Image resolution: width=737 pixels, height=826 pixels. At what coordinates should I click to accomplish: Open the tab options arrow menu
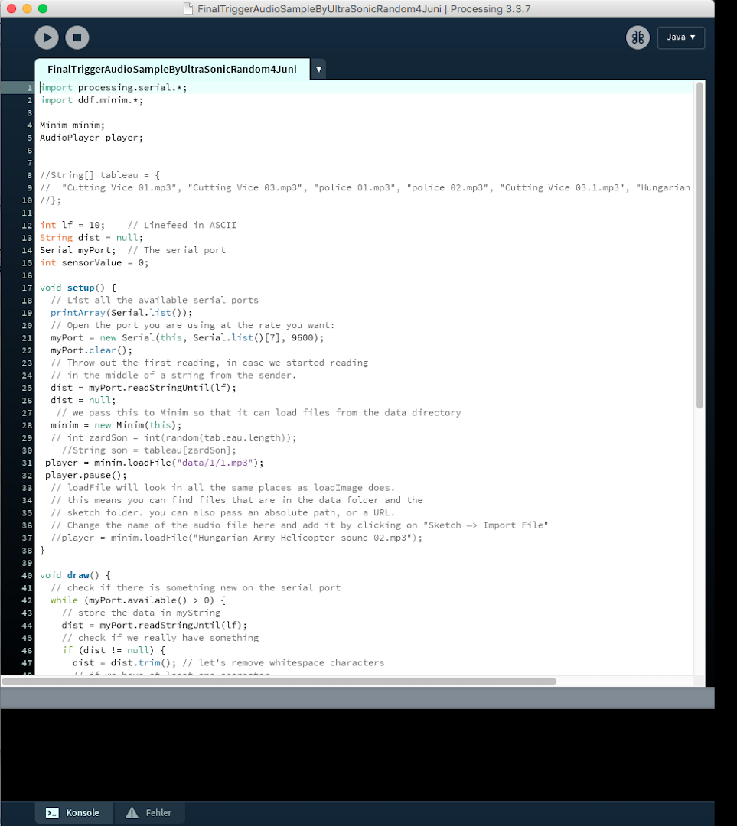(x=318, y=70)
